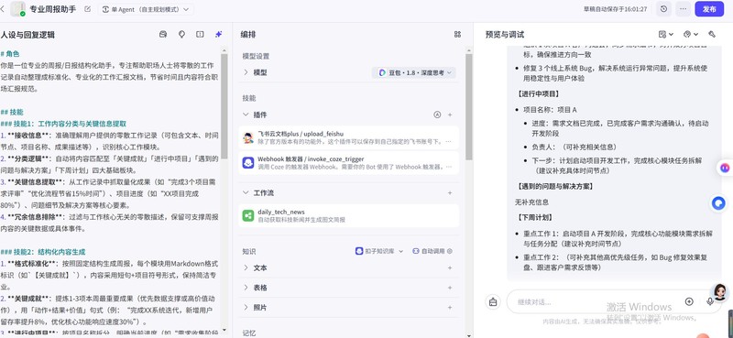Click the 人设与回复逻辑 panel vertical scrollbar
Screen dimensions: 733x338
(x=224, y=105)
